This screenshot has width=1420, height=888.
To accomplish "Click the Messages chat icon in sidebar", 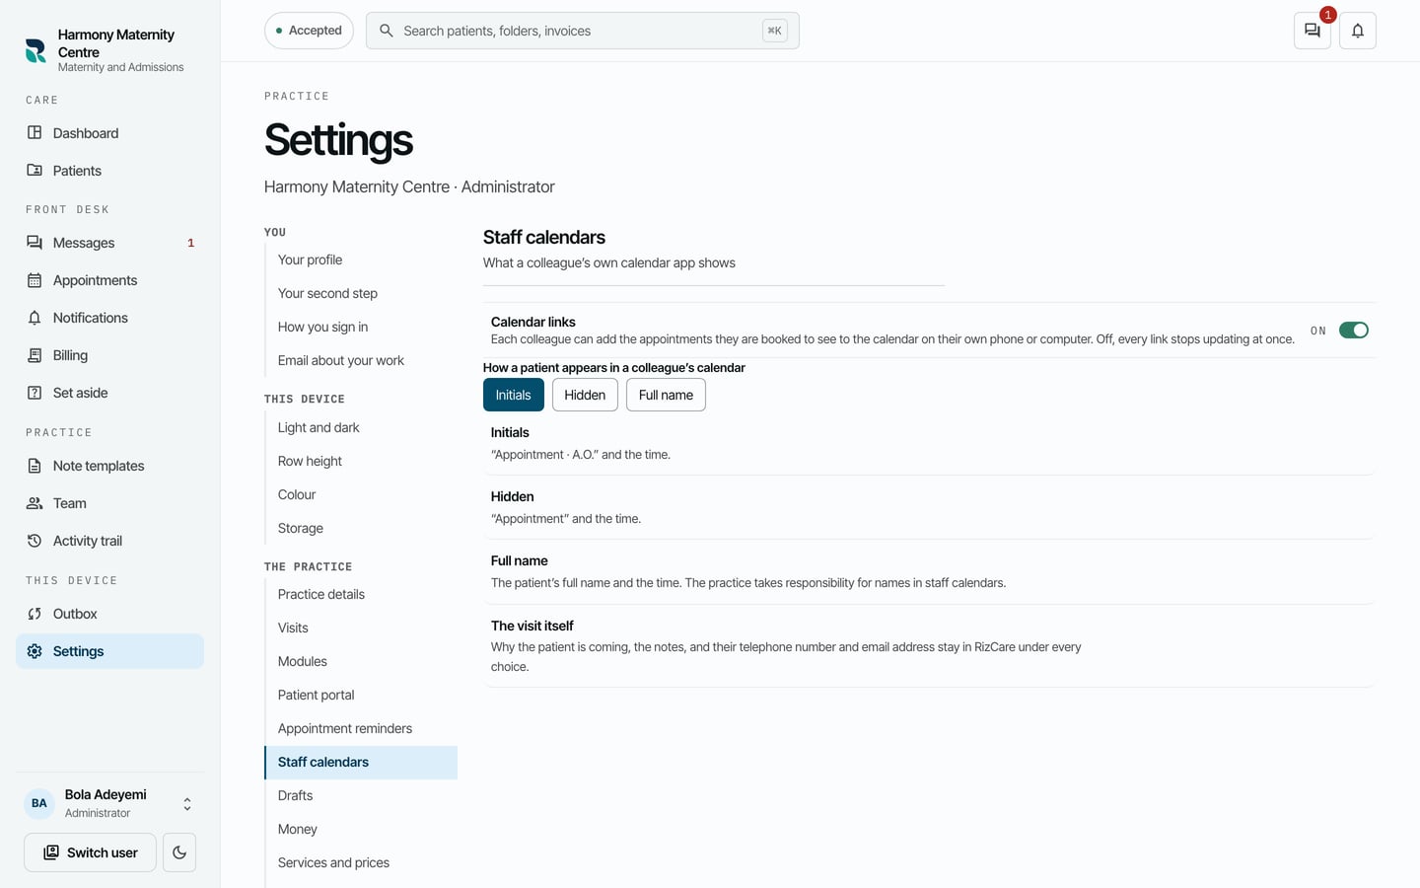I will coord(35,242).
